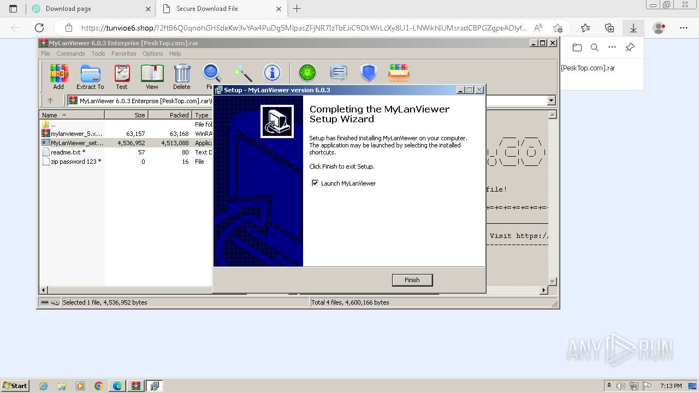The height and width of the screenshot is (393, 699).
Task: Open a new browser tab
Action: click(x=297, y=9)
